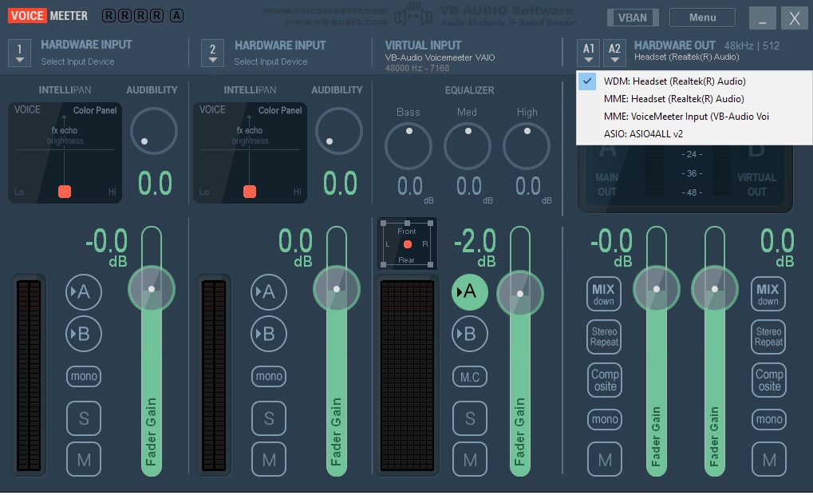
Task: Click the Virtual Out B fader knob
Action: click(x=715, y=289)
